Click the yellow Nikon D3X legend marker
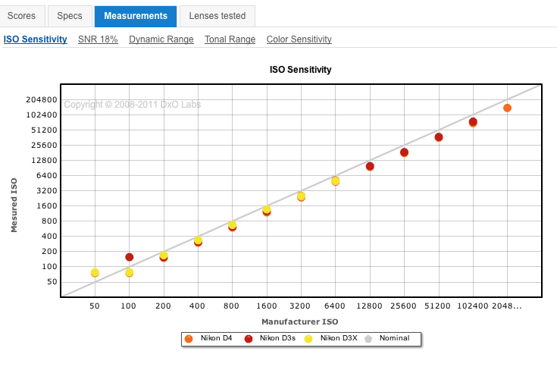The width and height of the screenshot is (557, 370). click(x=308, y=338)
